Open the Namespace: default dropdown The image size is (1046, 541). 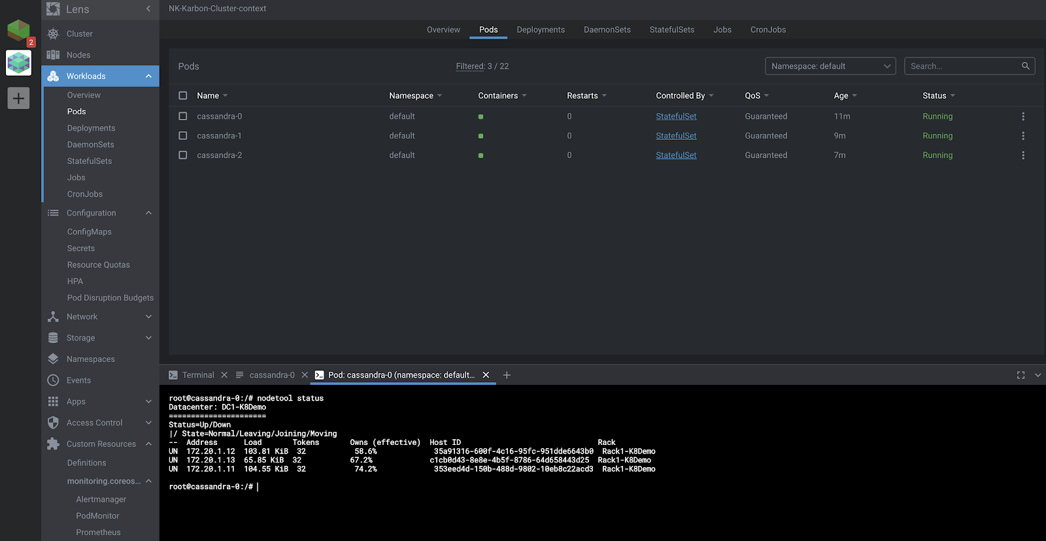point(830,66)
